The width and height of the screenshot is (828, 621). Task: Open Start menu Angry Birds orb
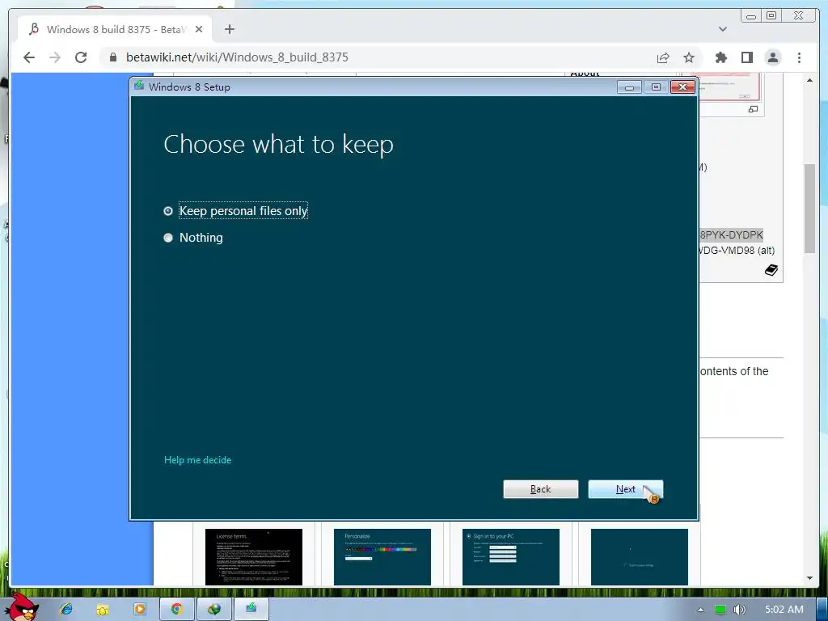pyautogui.click(x=20, y=607)
